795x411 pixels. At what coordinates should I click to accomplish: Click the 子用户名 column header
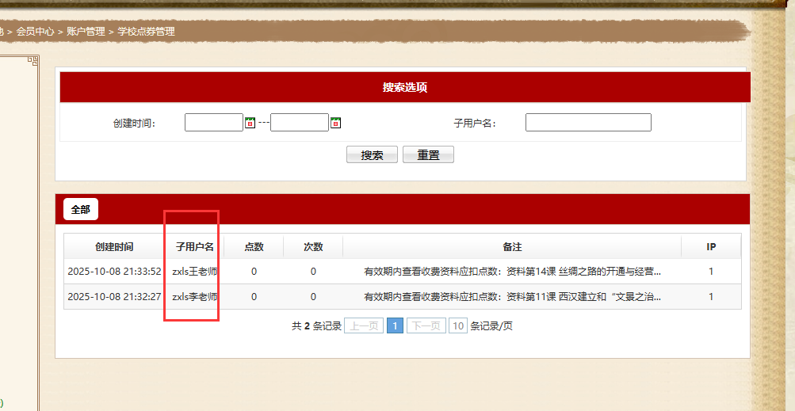pyautogui.click(x=194, y=247)
